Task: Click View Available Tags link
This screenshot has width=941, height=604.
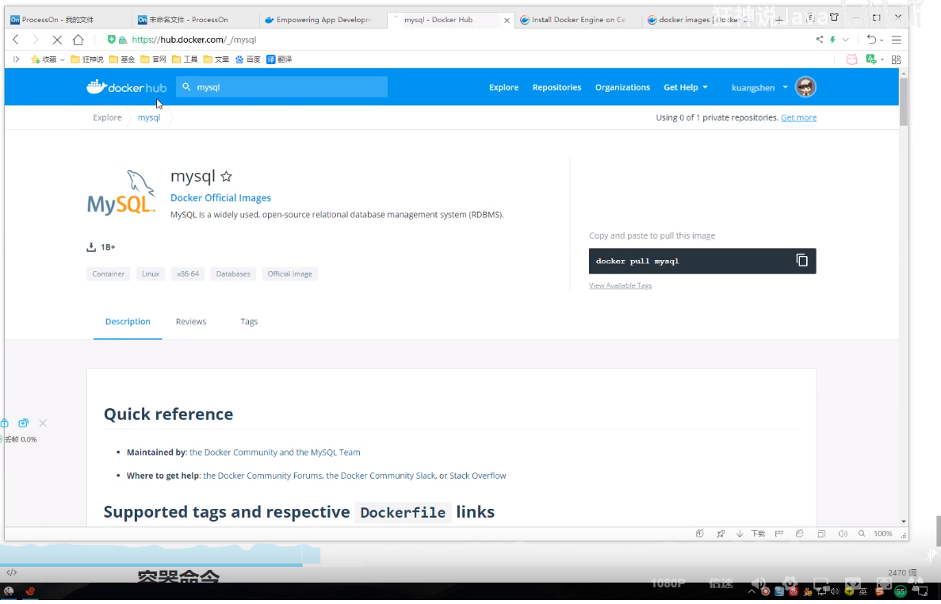Action: click(x=621, y=285)
